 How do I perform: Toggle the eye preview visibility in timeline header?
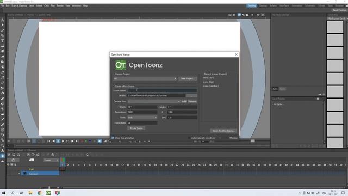8,164
